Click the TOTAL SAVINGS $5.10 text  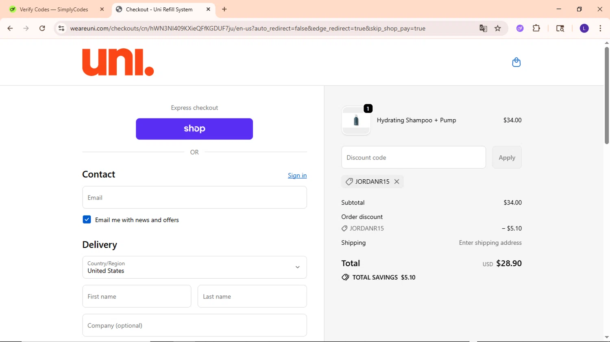384,277
